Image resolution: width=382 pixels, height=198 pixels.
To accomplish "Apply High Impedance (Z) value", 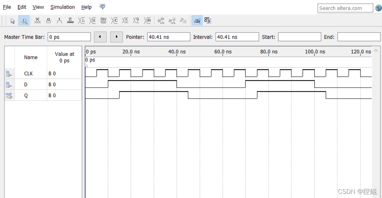I will tap(70, 21).
